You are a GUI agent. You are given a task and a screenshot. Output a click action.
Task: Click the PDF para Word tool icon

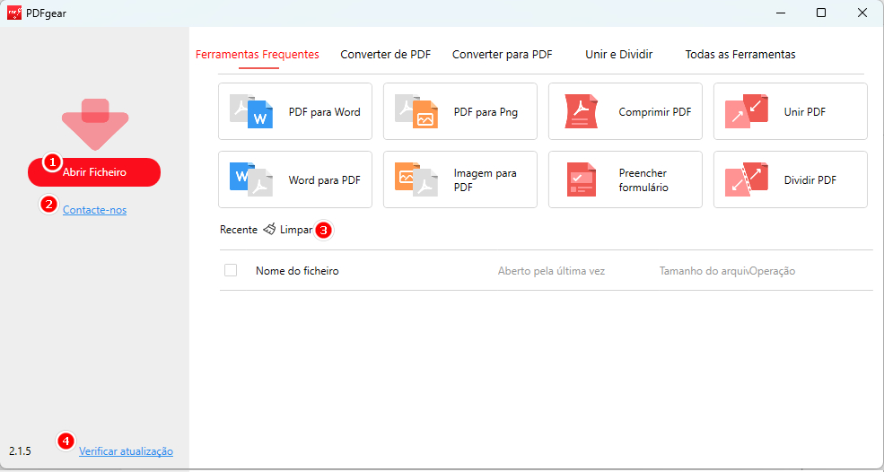tap(251, 111)
